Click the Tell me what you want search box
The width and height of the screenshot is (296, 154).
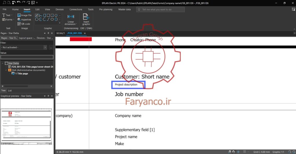pos(160,10)
